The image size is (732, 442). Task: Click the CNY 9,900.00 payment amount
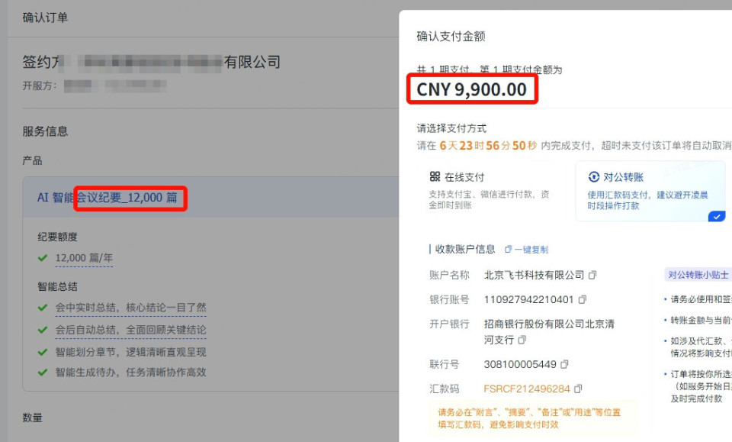pos(471,89)
